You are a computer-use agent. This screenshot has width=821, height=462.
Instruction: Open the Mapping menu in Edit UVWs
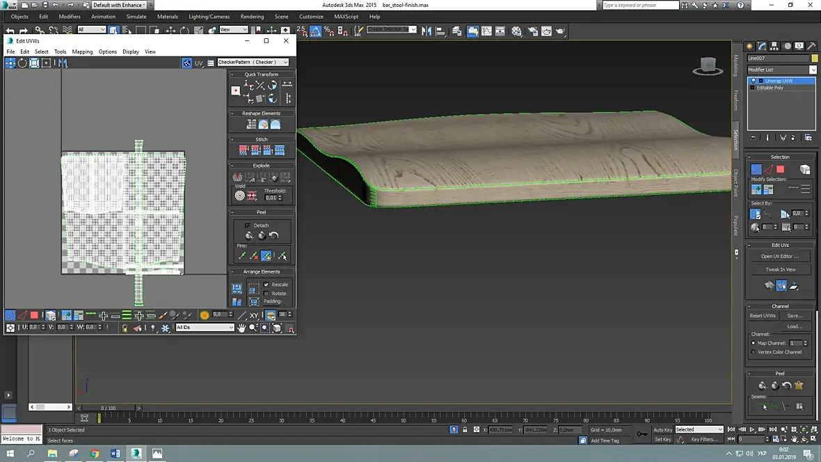[x=82, y=51]
